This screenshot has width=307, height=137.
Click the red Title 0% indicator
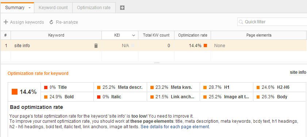click(x=46, y=87)
